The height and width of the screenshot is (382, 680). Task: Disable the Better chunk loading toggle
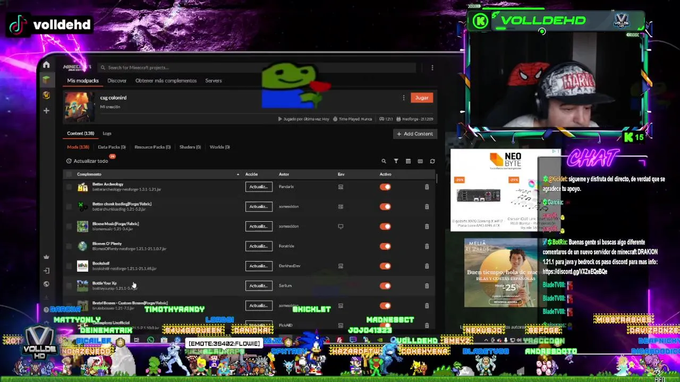click(385, 206)
